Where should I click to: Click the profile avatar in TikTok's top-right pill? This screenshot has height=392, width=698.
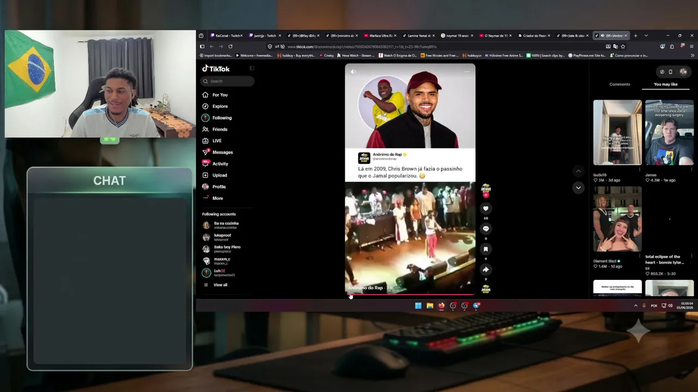683,72
